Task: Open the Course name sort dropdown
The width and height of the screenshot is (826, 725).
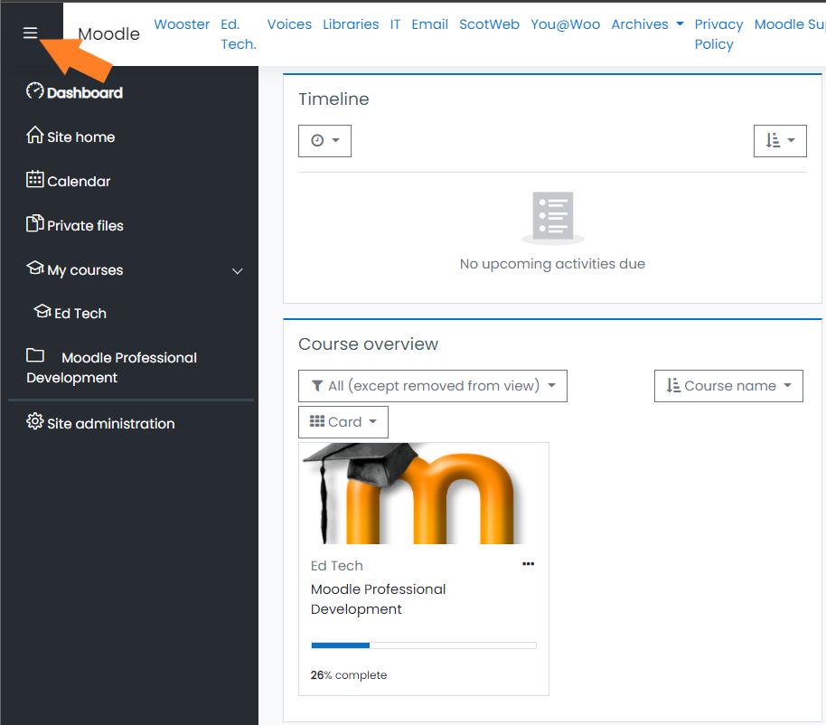Action: pyautogui.click(x=728, y=386)
